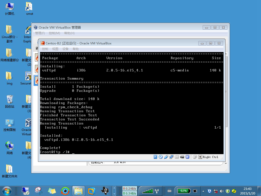Open 管理(F) menu in VirtualBox manager
The height and width of the screenshot is (196, 261).
point(40,33)
